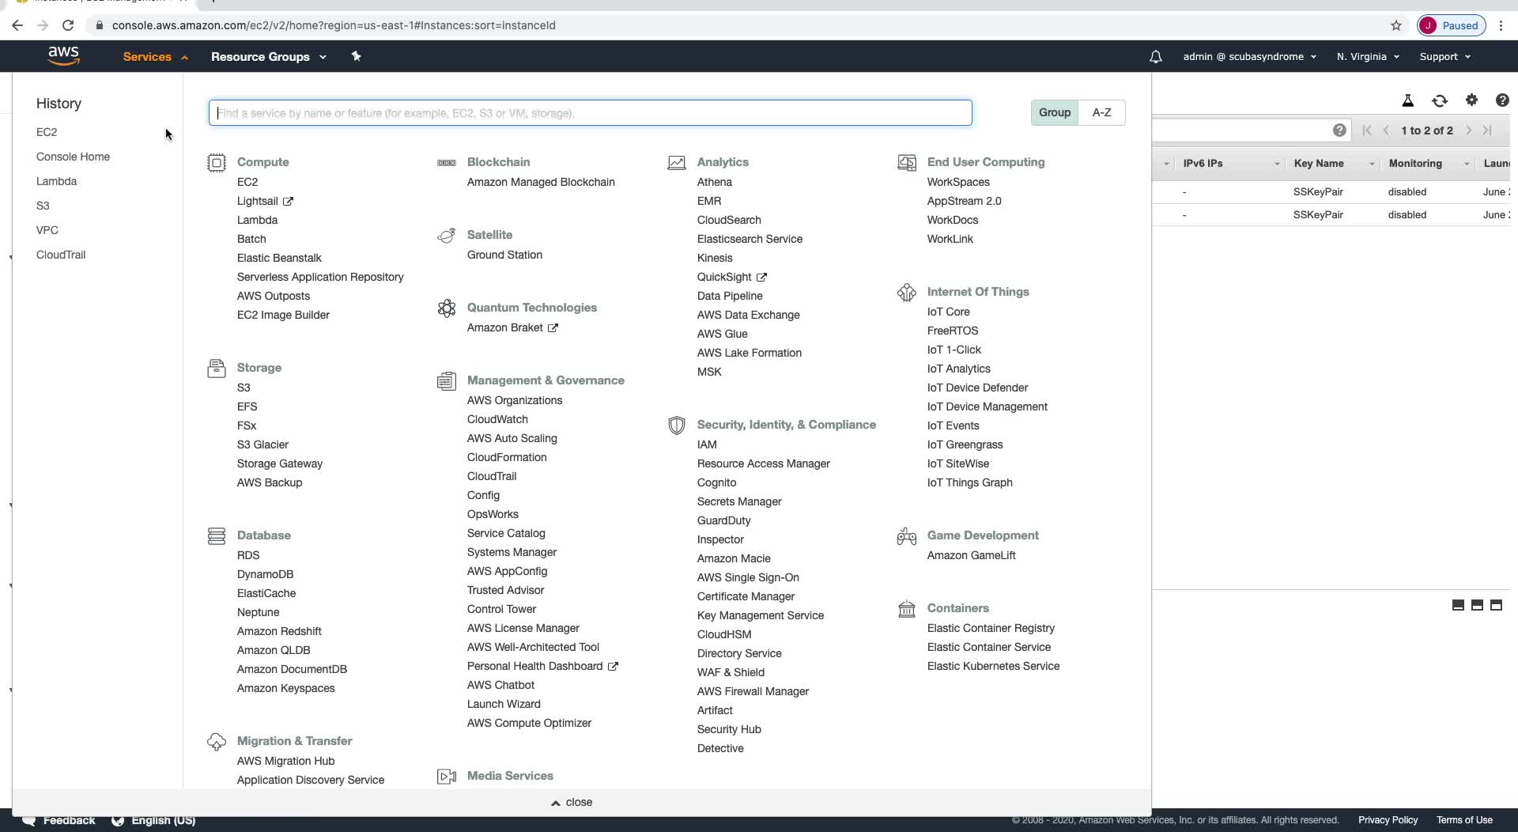Open the Support menu

[x=1444, y=57]
